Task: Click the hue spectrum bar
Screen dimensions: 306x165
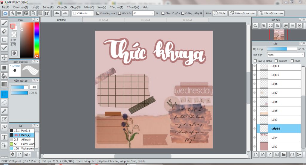Action: pos(37,40)
